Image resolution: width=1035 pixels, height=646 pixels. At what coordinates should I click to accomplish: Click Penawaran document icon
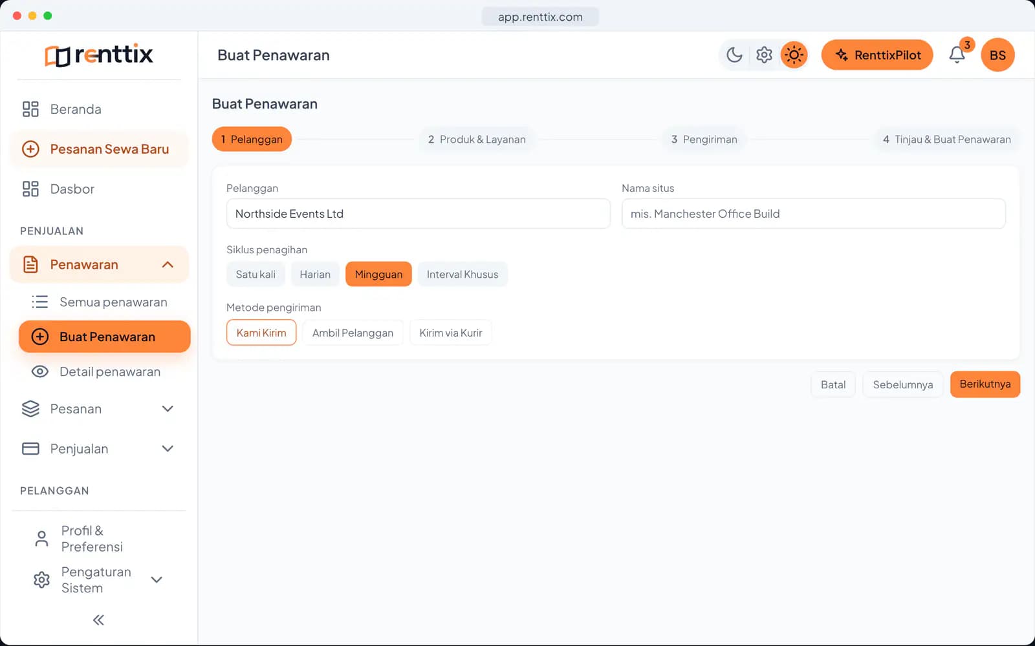[x=30, y=264]
